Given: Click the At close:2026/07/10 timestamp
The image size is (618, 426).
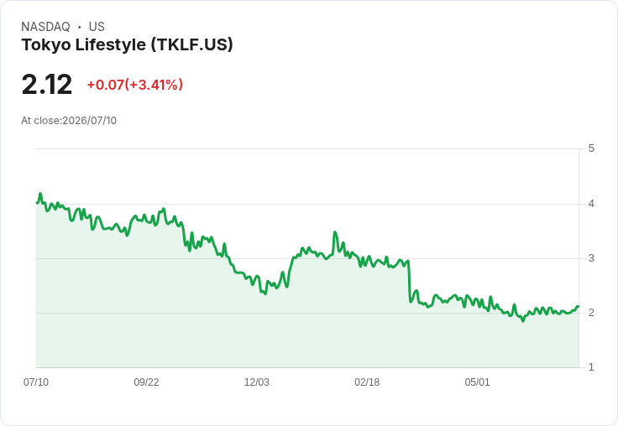Looking at the screenshot, I should tap(69, 121).
